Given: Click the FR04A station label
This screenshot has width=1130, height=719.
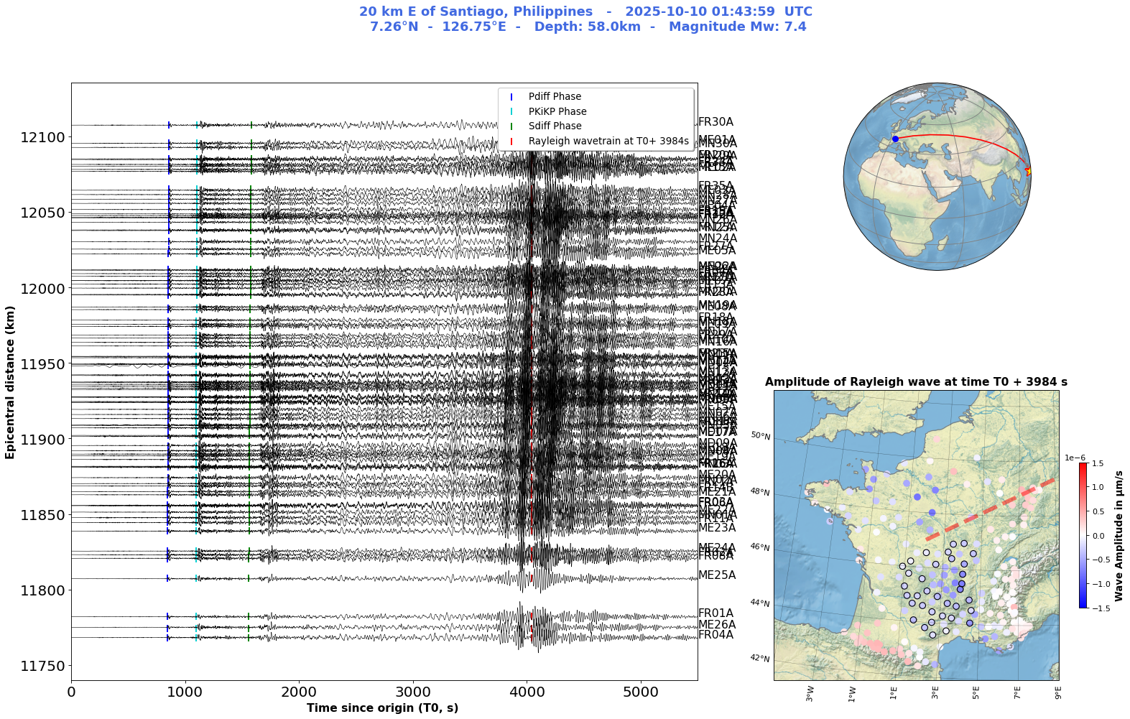Looking at the screenshot, I should point(715,635).
